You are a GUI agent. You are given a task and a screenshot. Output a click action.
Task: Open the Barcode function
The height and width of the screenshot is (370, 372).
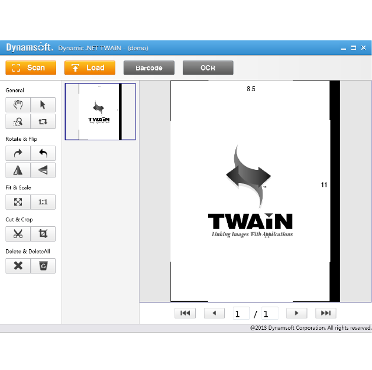pyautogui.click(x=149, y=67)
